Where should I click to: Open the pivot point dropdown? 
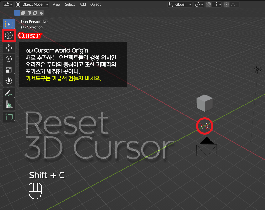click(199, 5)
